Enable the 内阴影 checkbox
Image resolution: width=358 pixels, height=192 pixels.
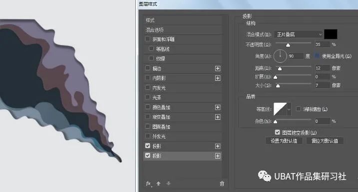pos(148,78)
